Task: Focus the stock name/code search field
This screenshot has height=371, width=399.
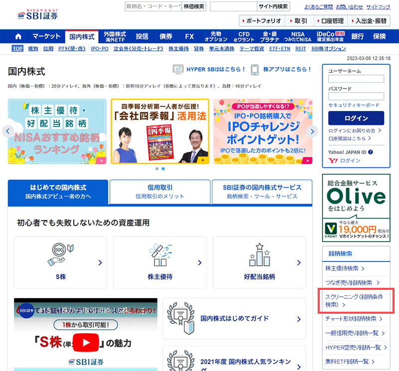Action: pyautogui.click(x=154, y=6)
